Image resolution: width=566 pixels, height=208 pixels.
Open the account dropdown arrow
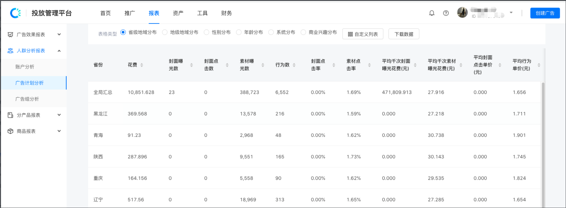point(511,13)
